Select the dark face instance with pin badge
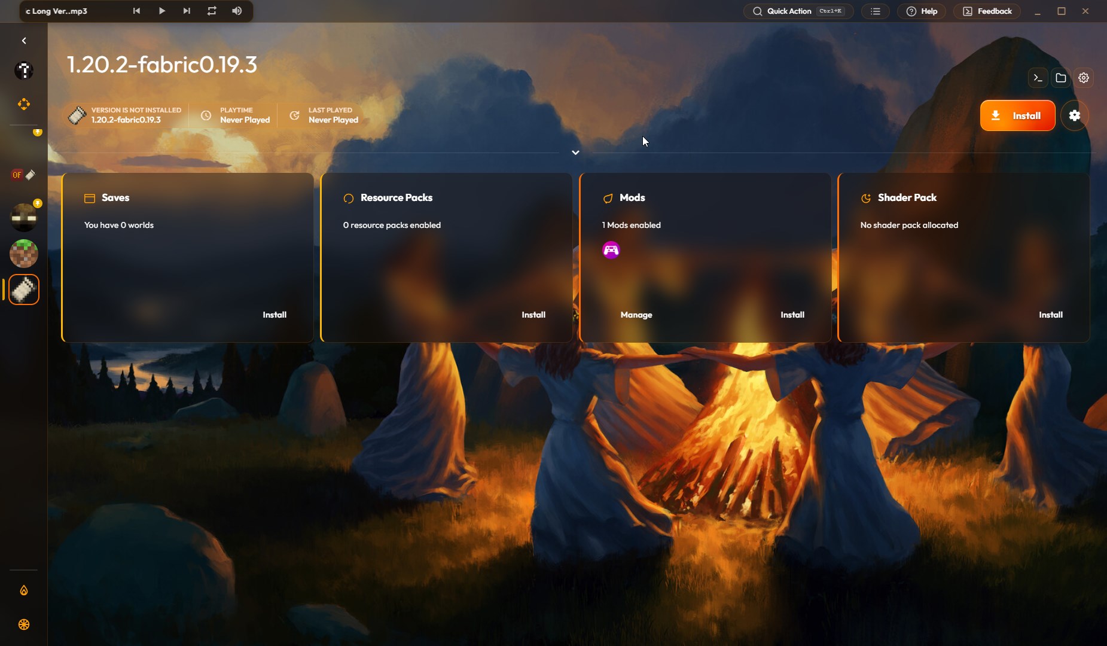This screenshot has height=646, width=1107. [24, 217]
